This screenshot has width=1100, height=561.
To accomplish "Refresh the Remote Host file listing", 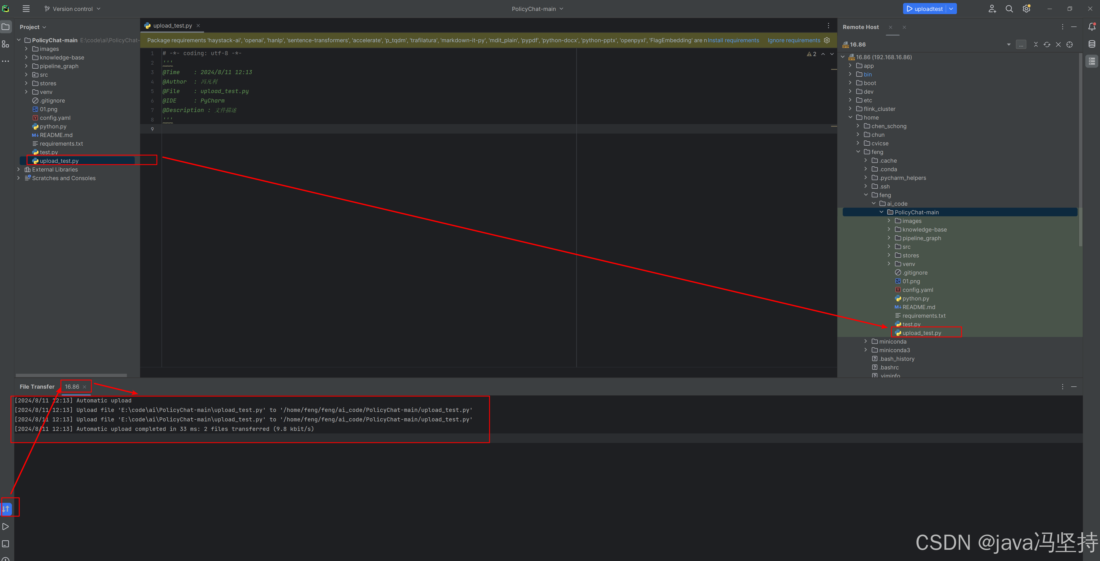I will [x=1047, y=44].
